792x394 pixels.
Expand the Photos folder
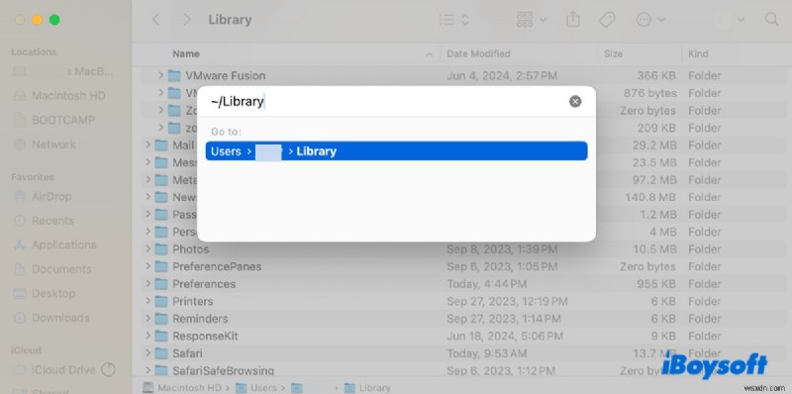click(148, 249)
